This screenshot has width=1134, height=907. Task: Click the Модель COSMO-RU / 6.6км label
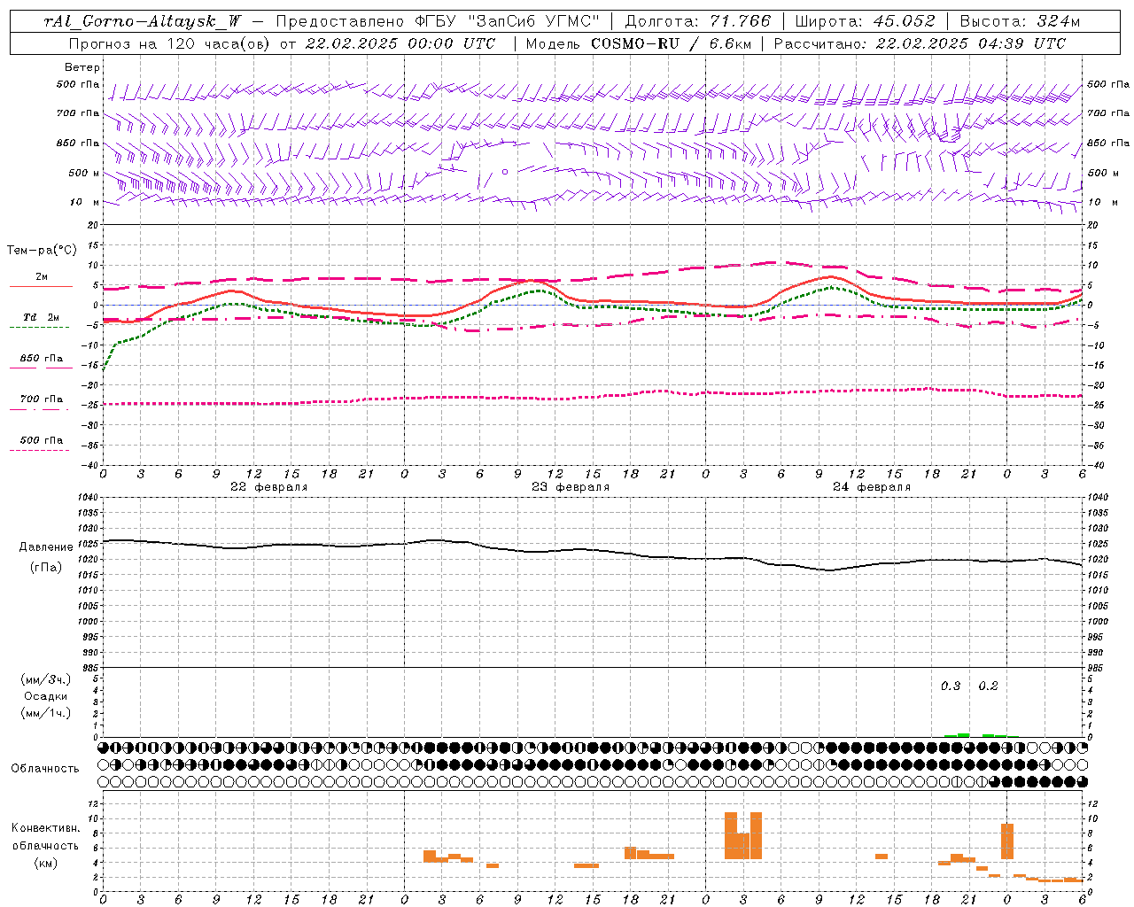[637, 43]
